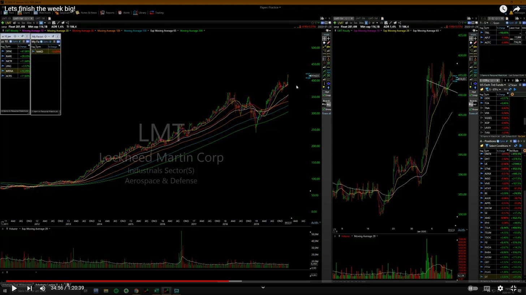
Task: Toggle Show checkbox in left drawing toolbar
Action: pos(324,109)
